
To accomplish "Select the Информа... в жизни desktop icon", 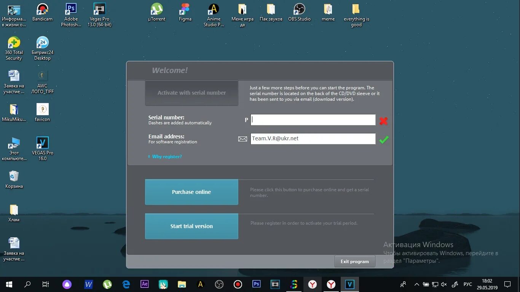I will coord(14,15).
